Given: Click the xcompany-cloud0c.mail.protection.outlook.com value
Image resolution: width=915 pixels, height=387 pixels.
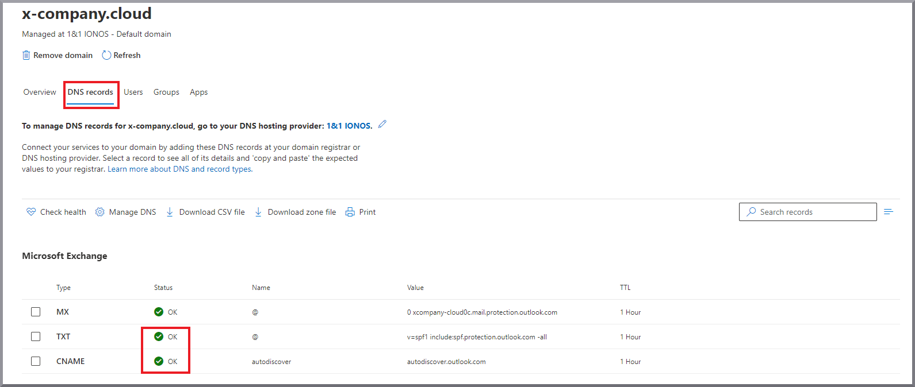Looking at the screenshot, I should [x=482, y=312].
